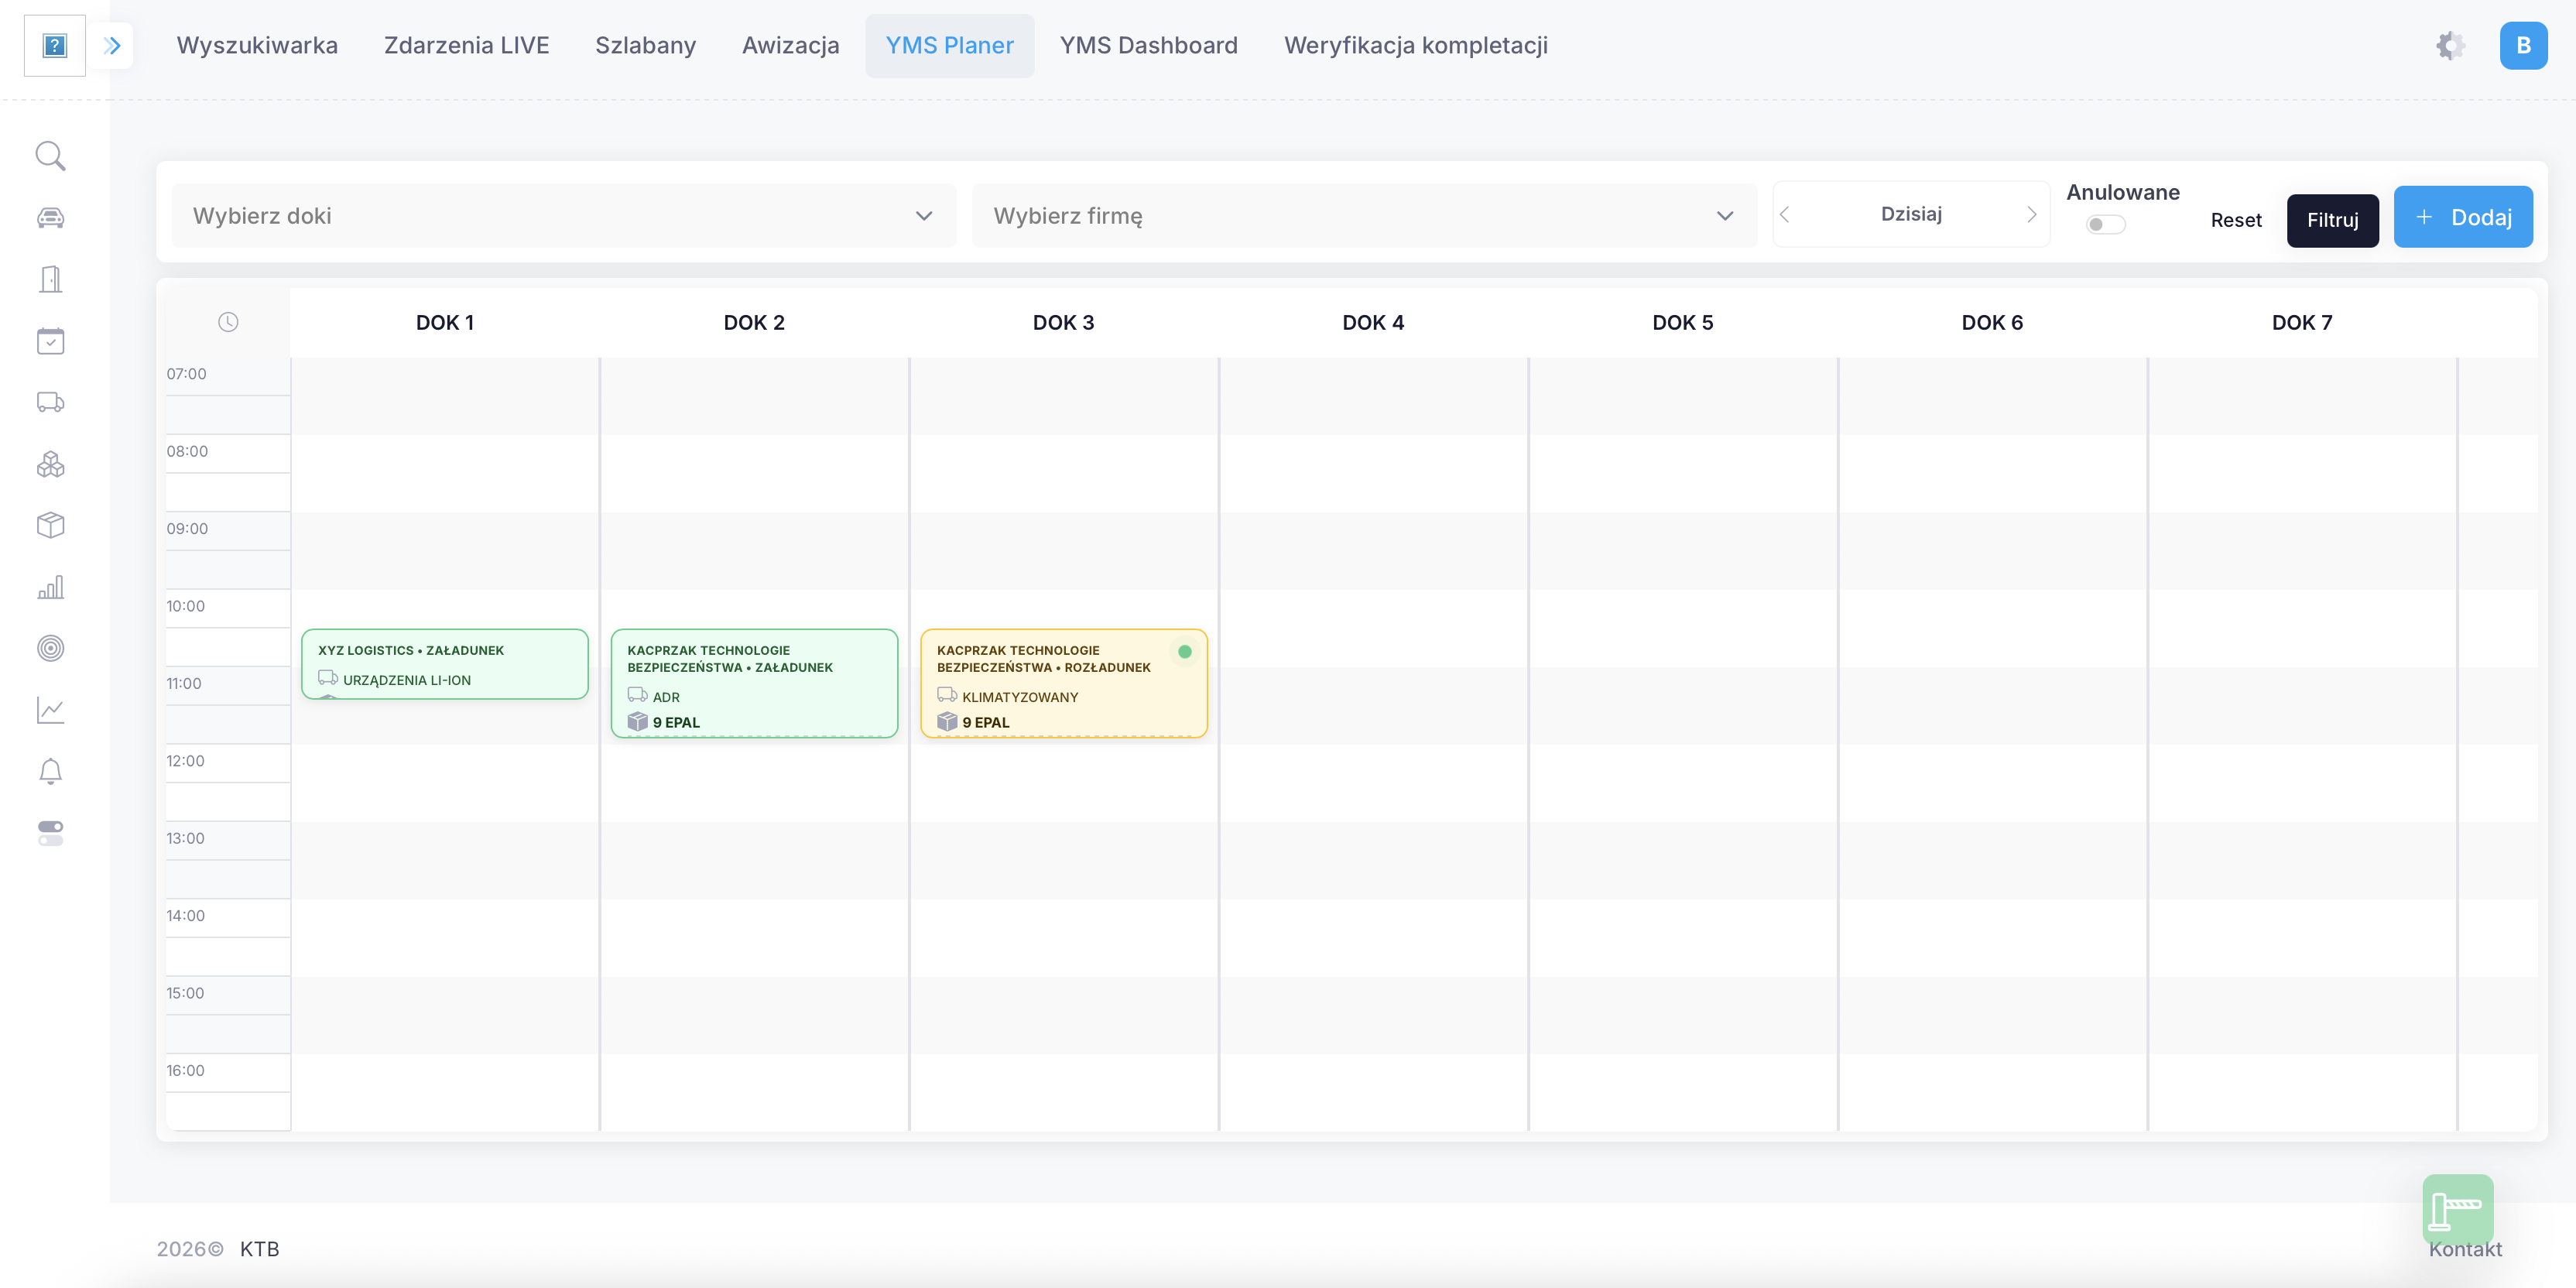
Task: Open the notifications bell sidebar icon
Action: 51,772
